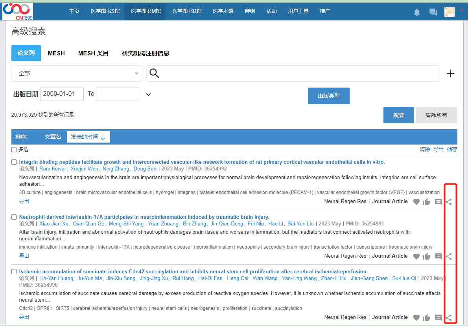Click share icon on Ischemic accumulation article

pyautogui.click(x=449, y=318)
